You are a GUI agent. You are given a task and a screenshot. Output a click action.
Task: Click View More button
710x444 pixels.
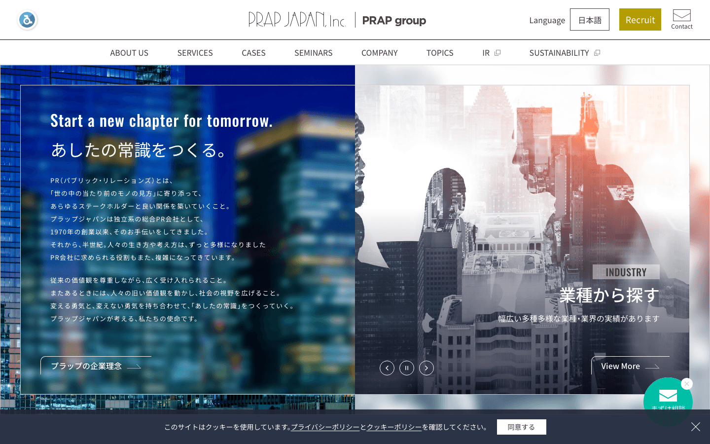[630, 366]
